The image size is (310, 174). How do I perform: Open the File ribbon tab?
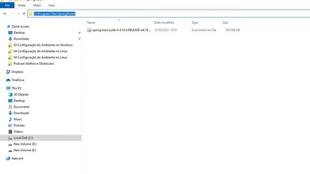click(x=7, y=5)
